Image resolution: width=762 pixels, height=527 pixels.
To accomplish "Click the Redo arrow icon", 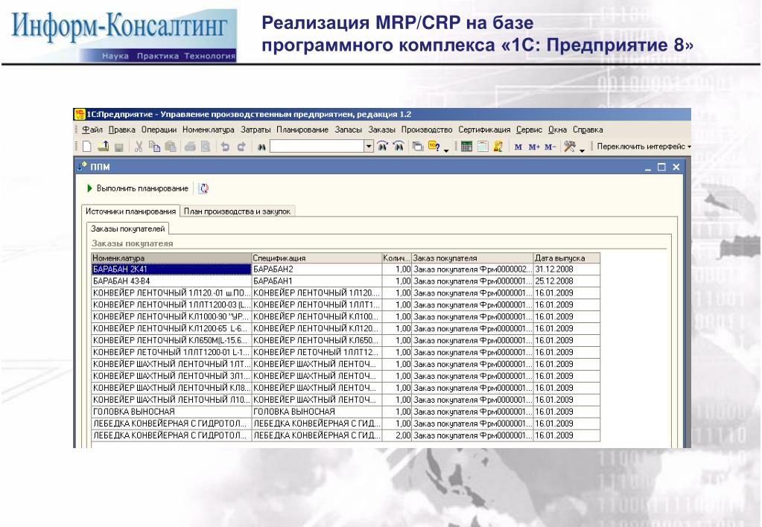I will tap(241, 146).
